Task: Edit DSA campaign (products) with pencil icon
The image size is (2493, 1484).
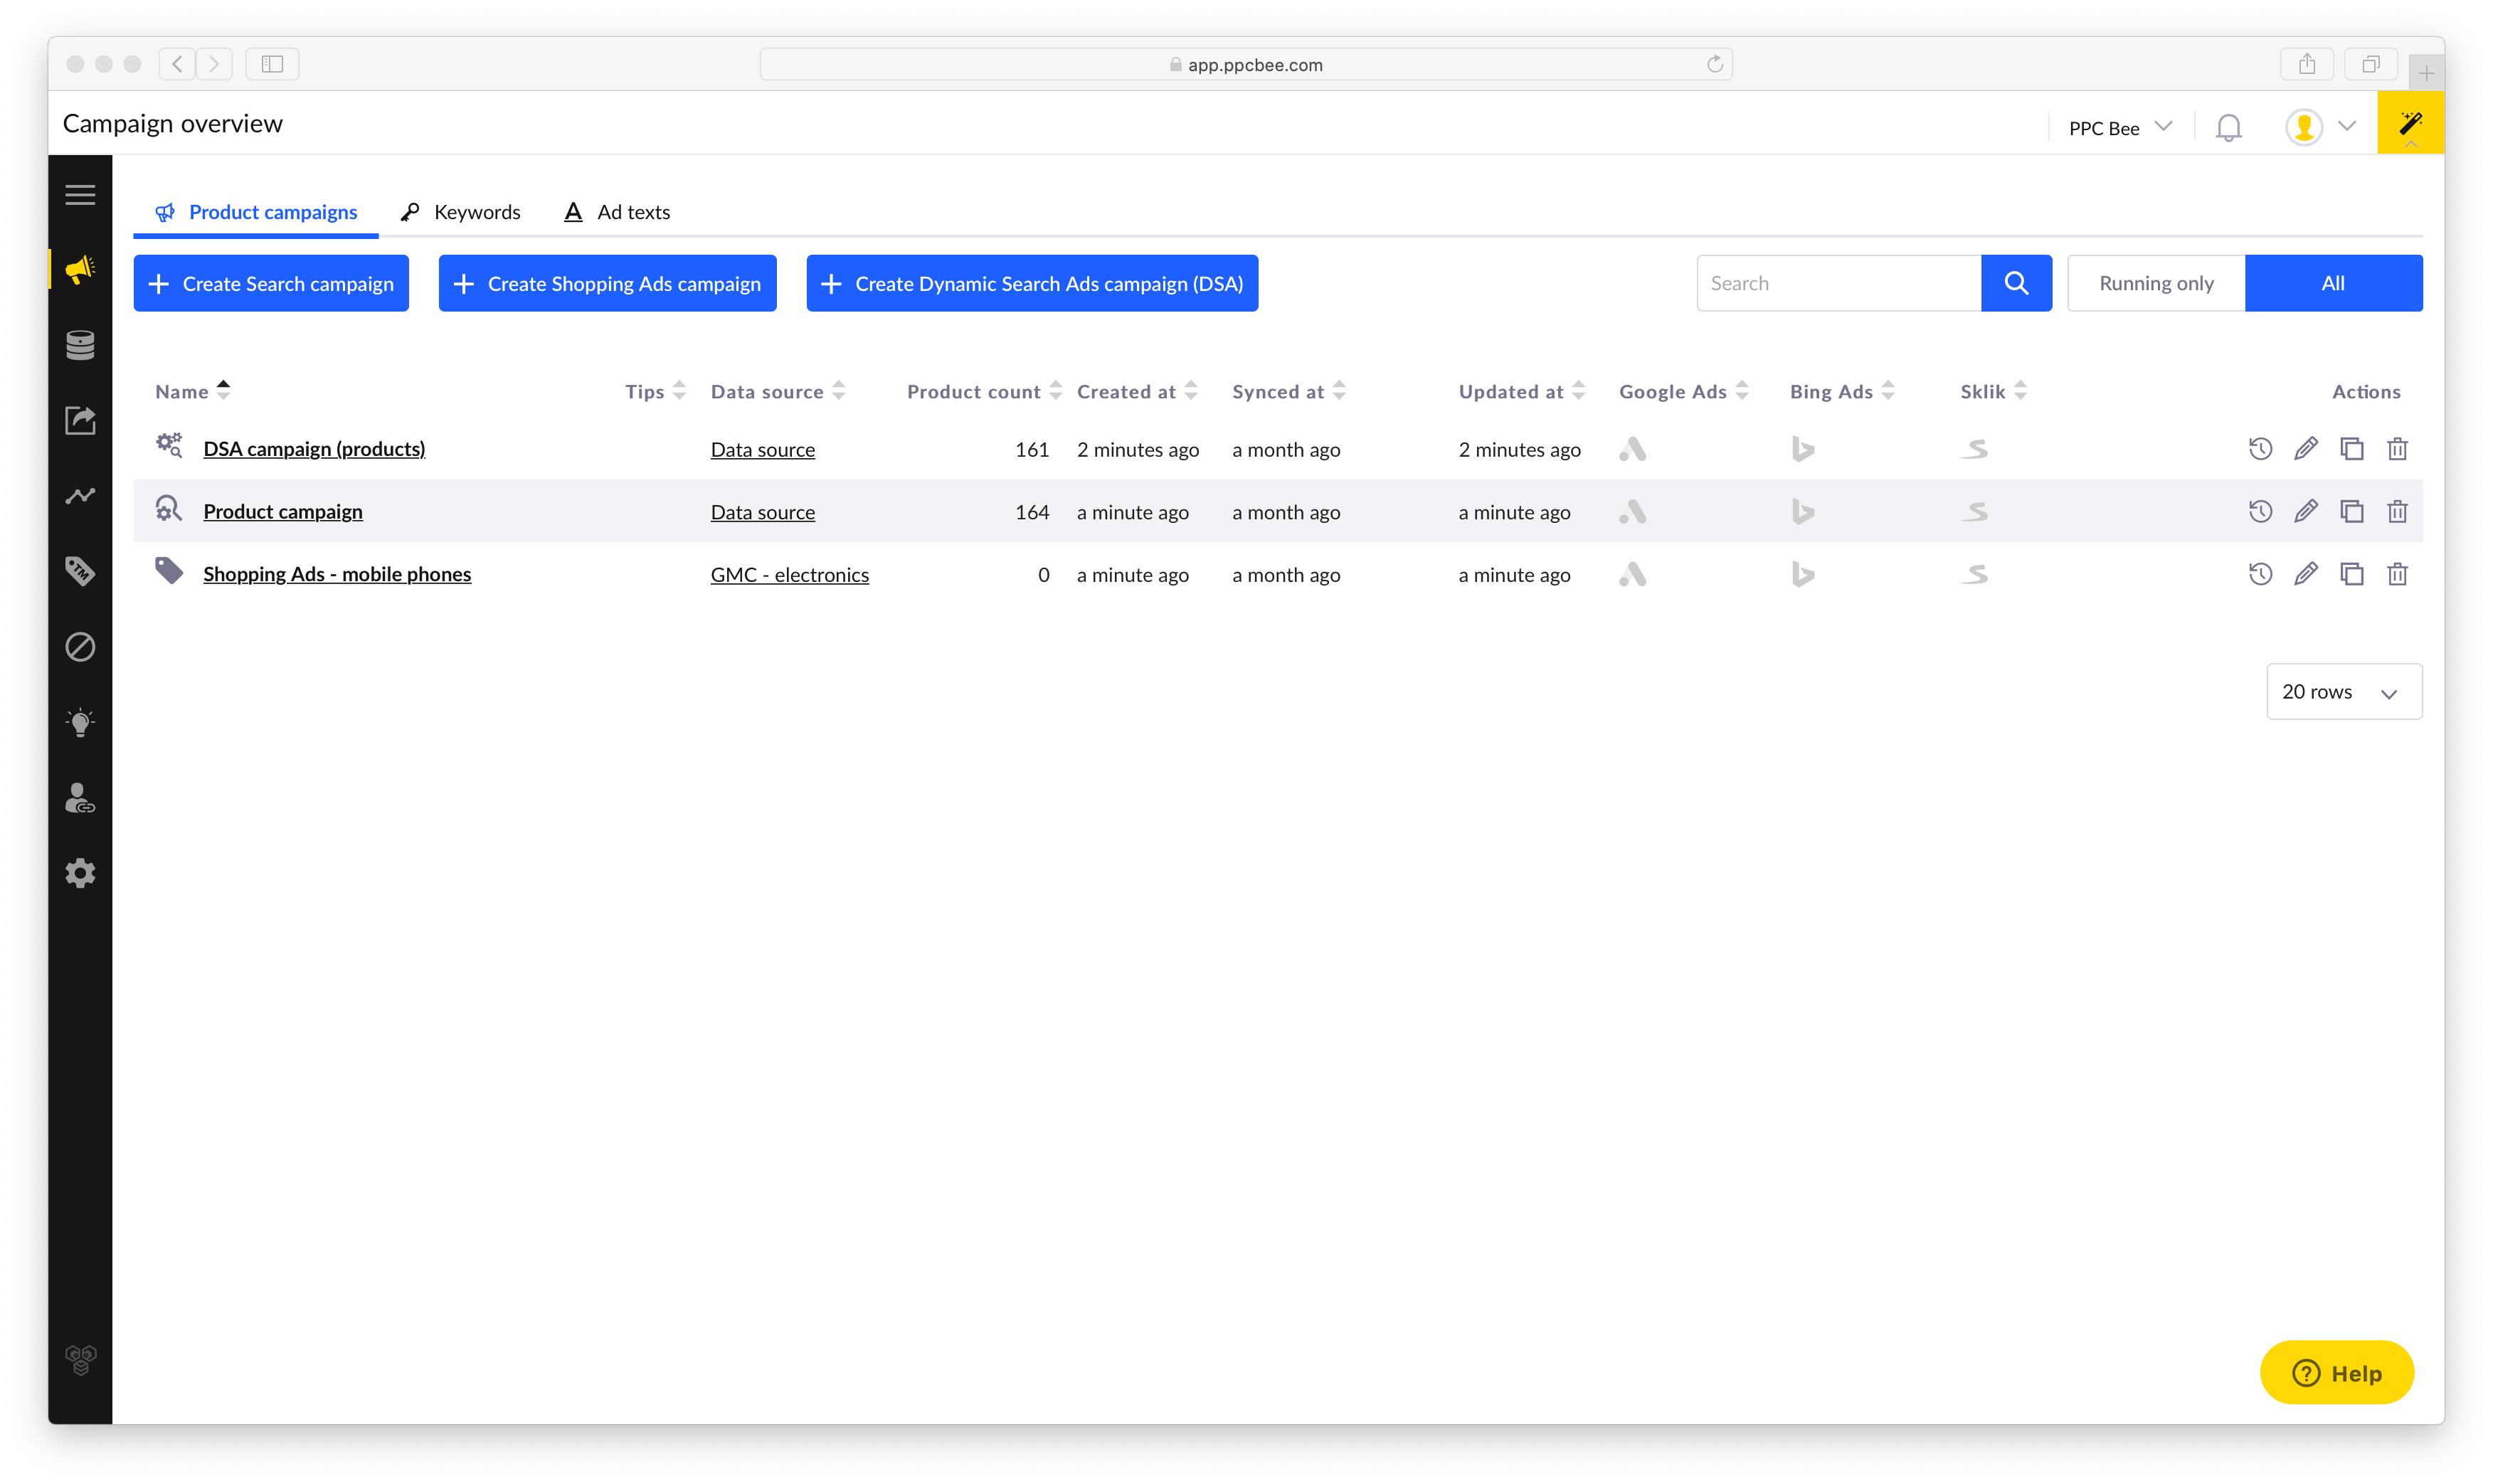Action: [2305, 449]
